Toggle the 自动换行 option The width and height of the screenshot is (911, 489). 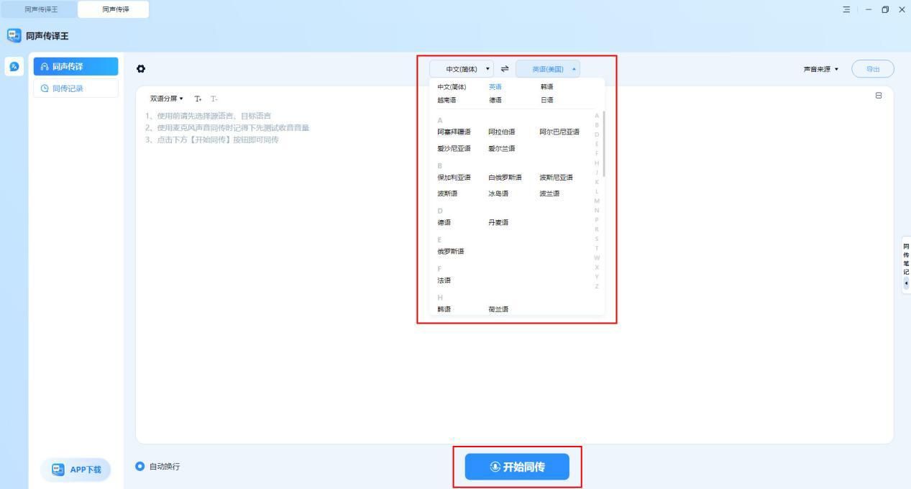(x=140, y=466)
